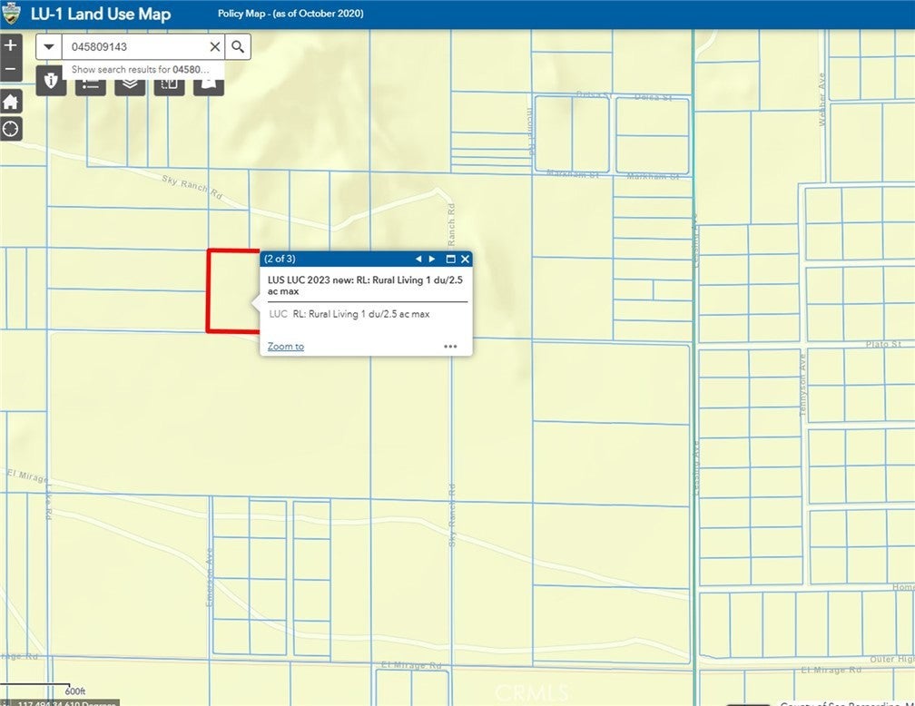The height and width of the screenshot is (706, 915).
Task: Maximize the Rural Living popup window
Action: (x=449, y=259)
